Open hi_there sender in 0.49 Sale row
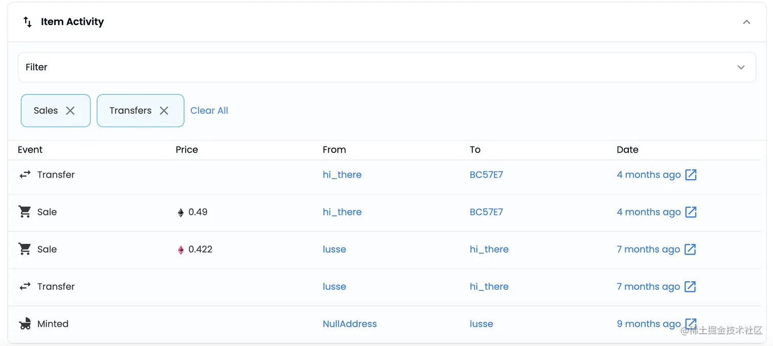 342,212
